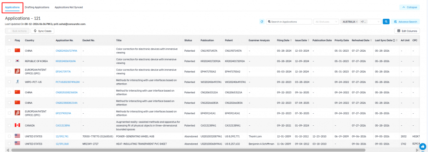Click the info icon next to Last Sync Date
The height and width of the screenshot is (152, 428).
[394, 40]
